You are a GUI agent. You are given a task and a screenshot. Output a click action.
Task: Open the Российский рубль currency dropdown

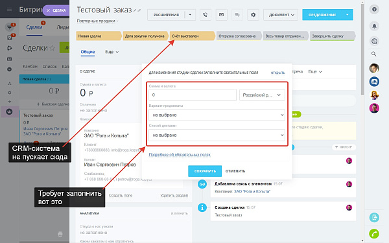coord(262,95)
